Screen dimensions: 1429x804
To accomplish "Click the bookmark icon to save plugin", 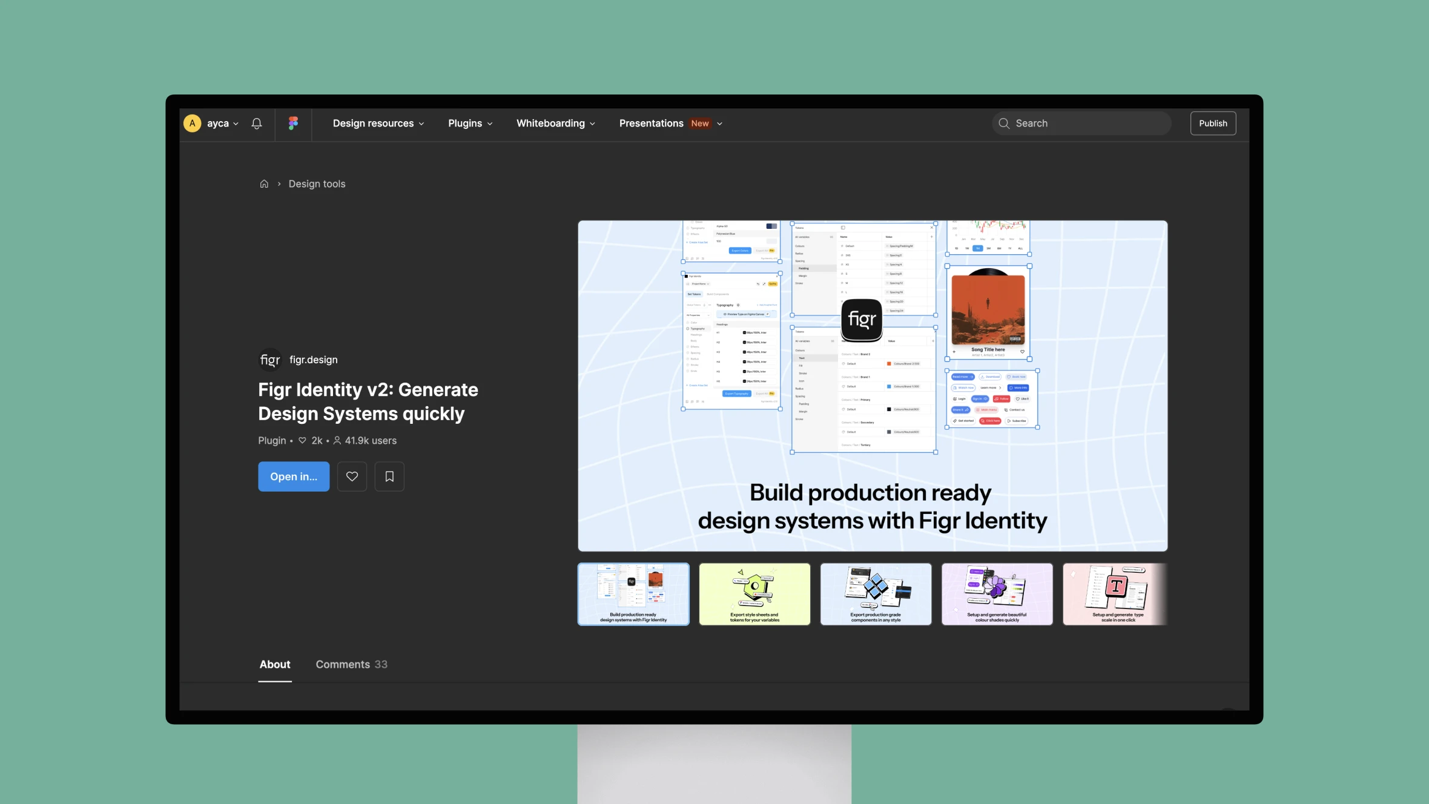I will 389,476.
